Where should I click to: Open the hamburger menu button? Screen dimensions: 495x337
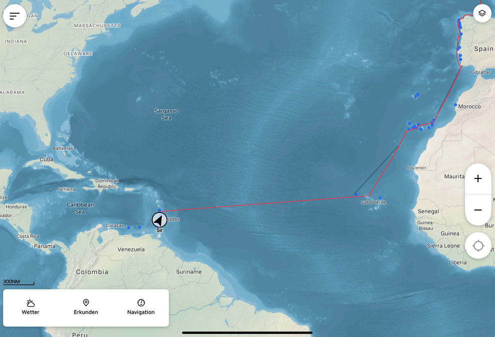pyautogui.click(x=14, y=16)
